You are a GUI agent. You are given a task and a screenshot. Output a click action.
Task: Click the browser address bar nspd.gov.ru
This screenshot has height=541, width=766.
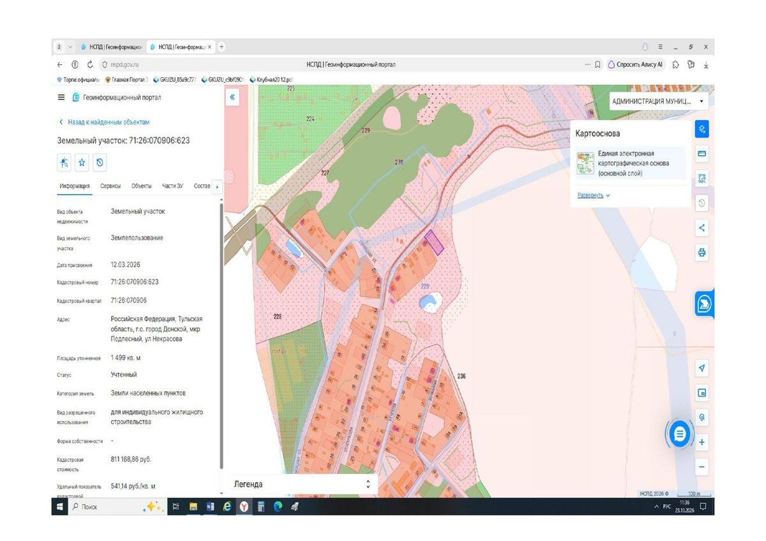coord(124,64)
